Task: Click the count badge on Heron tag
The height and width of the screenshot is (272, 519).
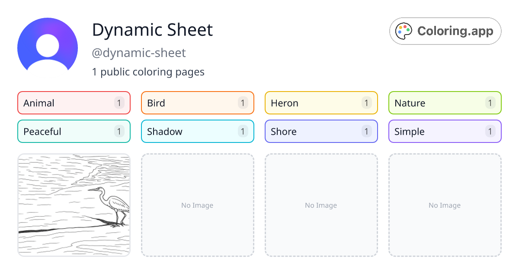Action: click(366, 103)
